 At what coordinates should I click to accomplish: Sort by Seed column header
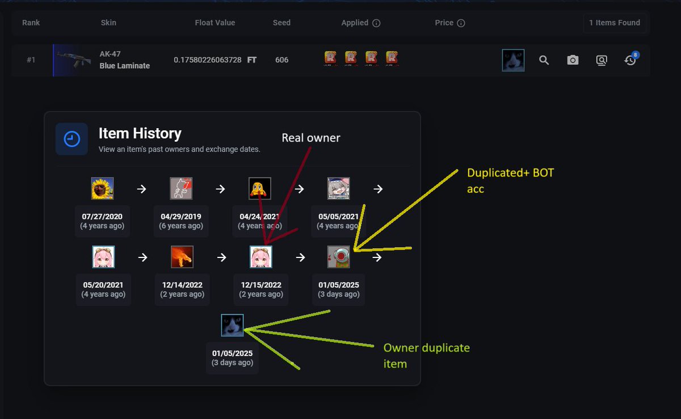[281, 23]
